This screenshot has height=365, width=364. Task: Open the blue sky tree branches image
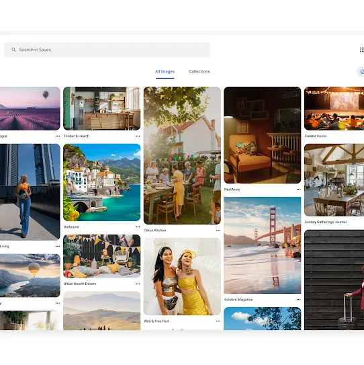[263, 319]
